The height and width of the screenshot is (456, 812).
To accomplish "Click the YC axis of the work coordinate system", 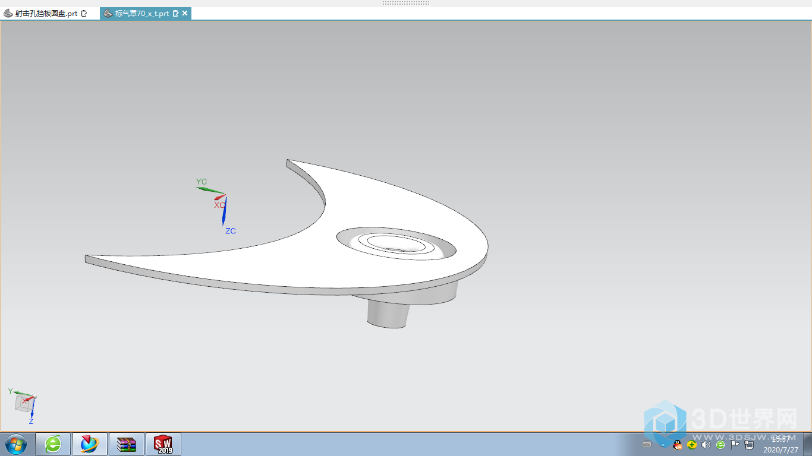I will pyautogui.click(x=209, y=189).
